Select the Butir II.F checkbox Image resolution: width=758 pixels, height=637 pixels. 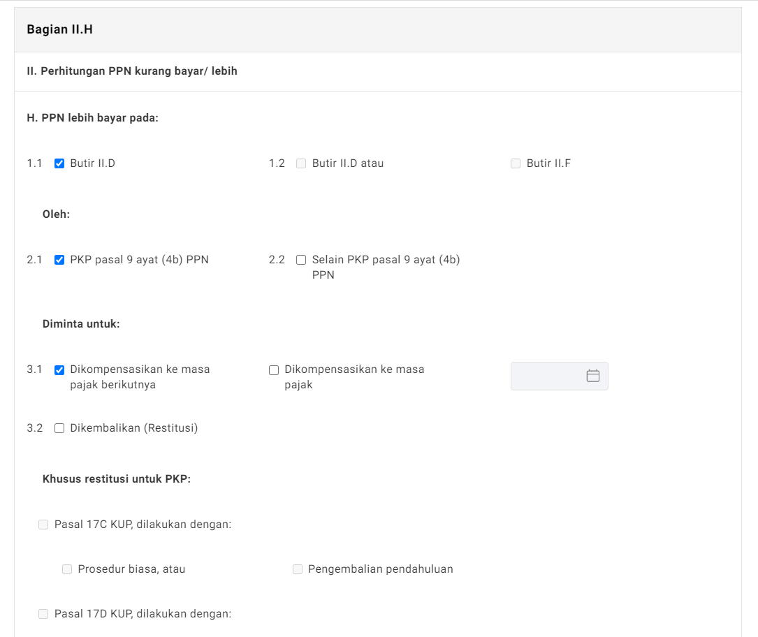[516, 163]
